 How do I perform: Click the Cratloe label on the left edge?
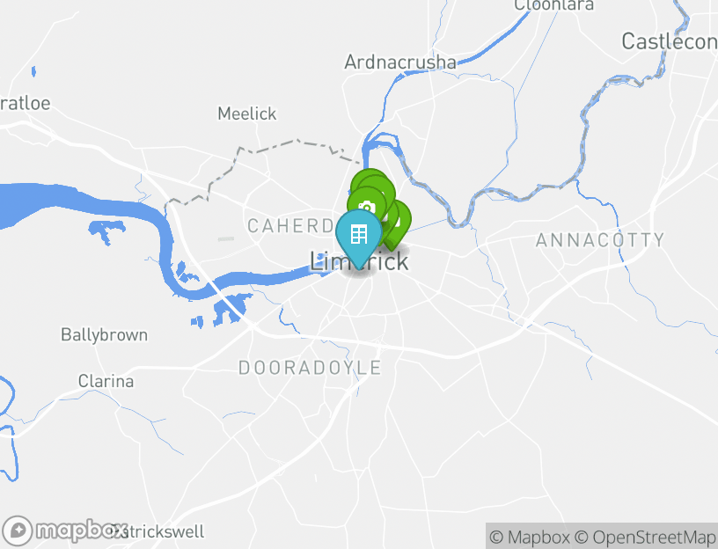[26, 104]
